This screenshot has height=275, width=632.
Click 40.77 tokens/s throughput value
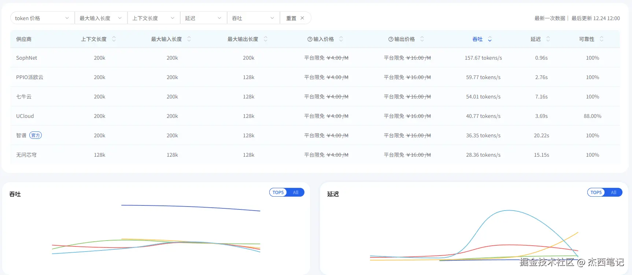(483, 116)
